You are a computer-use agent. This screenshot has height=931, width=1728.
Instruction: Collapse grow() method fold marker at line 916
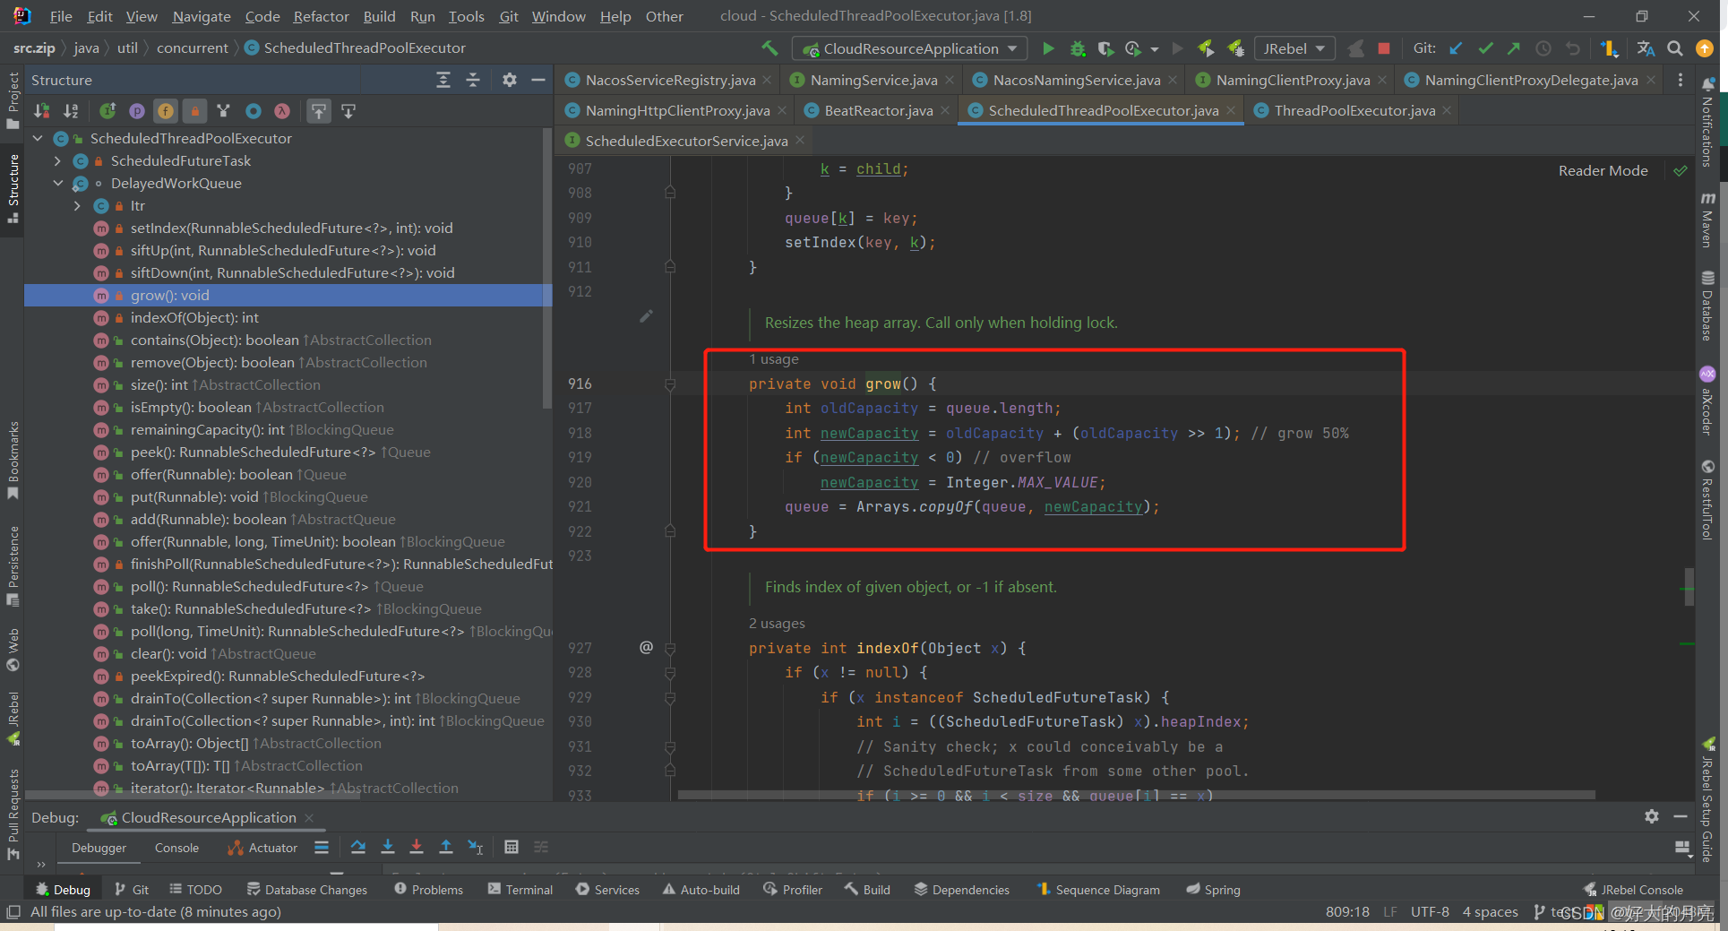click(x=670, y=384)
